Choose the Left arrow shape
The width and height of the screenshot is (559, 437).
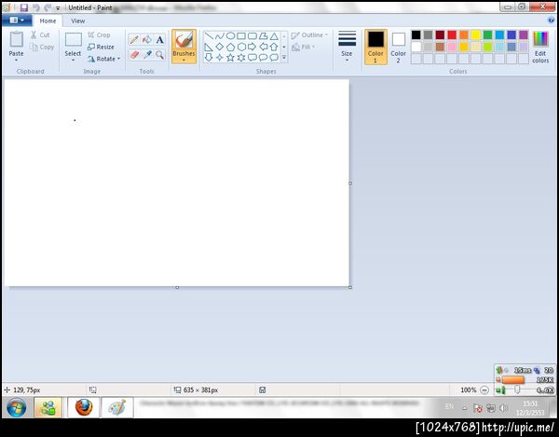pyautogui.click(x=263, y=47)
